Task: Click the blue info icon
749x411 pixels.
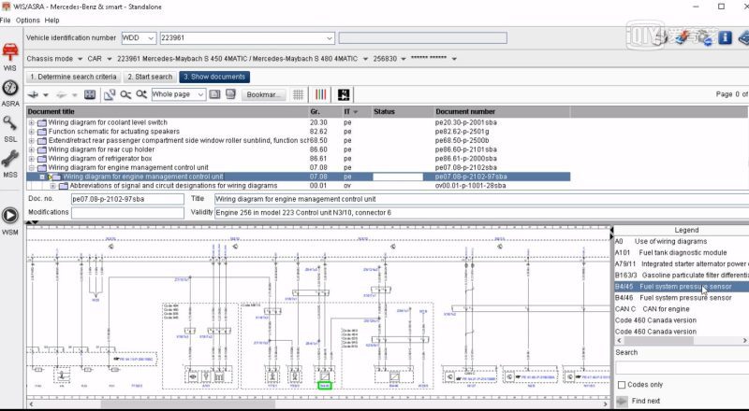Action: click(727, 37)
